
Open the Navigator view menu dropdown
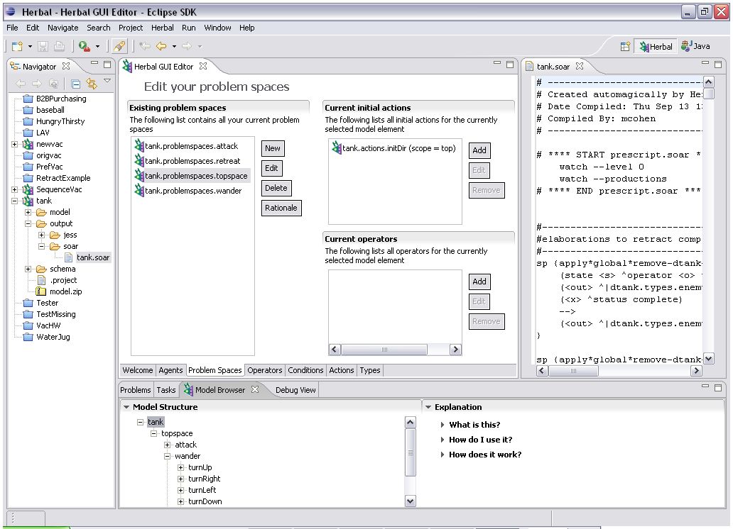point(107,82)
